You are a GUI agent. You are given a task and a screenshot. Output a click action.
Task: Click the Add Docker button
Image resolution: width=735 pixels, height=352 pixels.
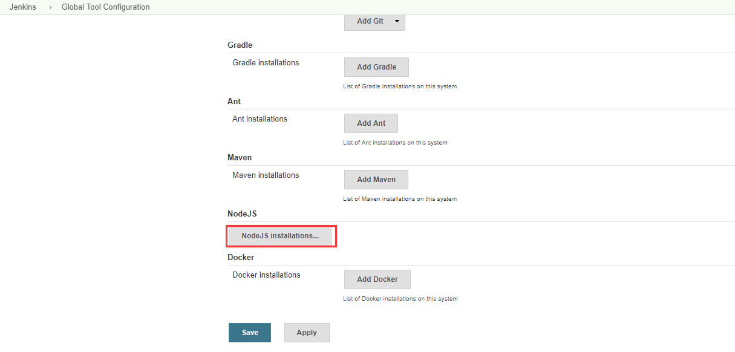point(377,279)
